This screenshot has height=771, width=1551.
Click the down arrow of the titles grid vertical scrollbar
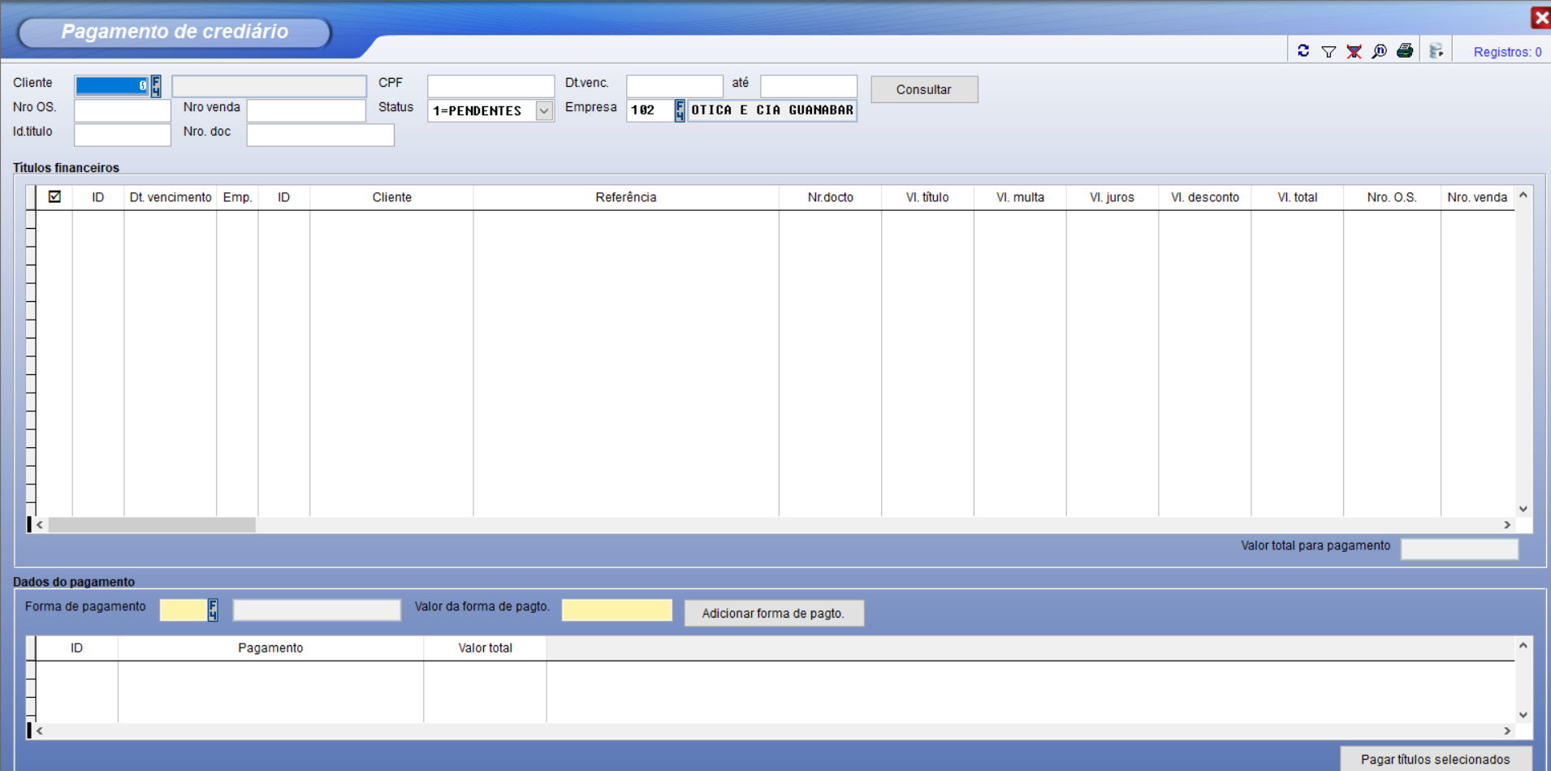point(1523,509)
